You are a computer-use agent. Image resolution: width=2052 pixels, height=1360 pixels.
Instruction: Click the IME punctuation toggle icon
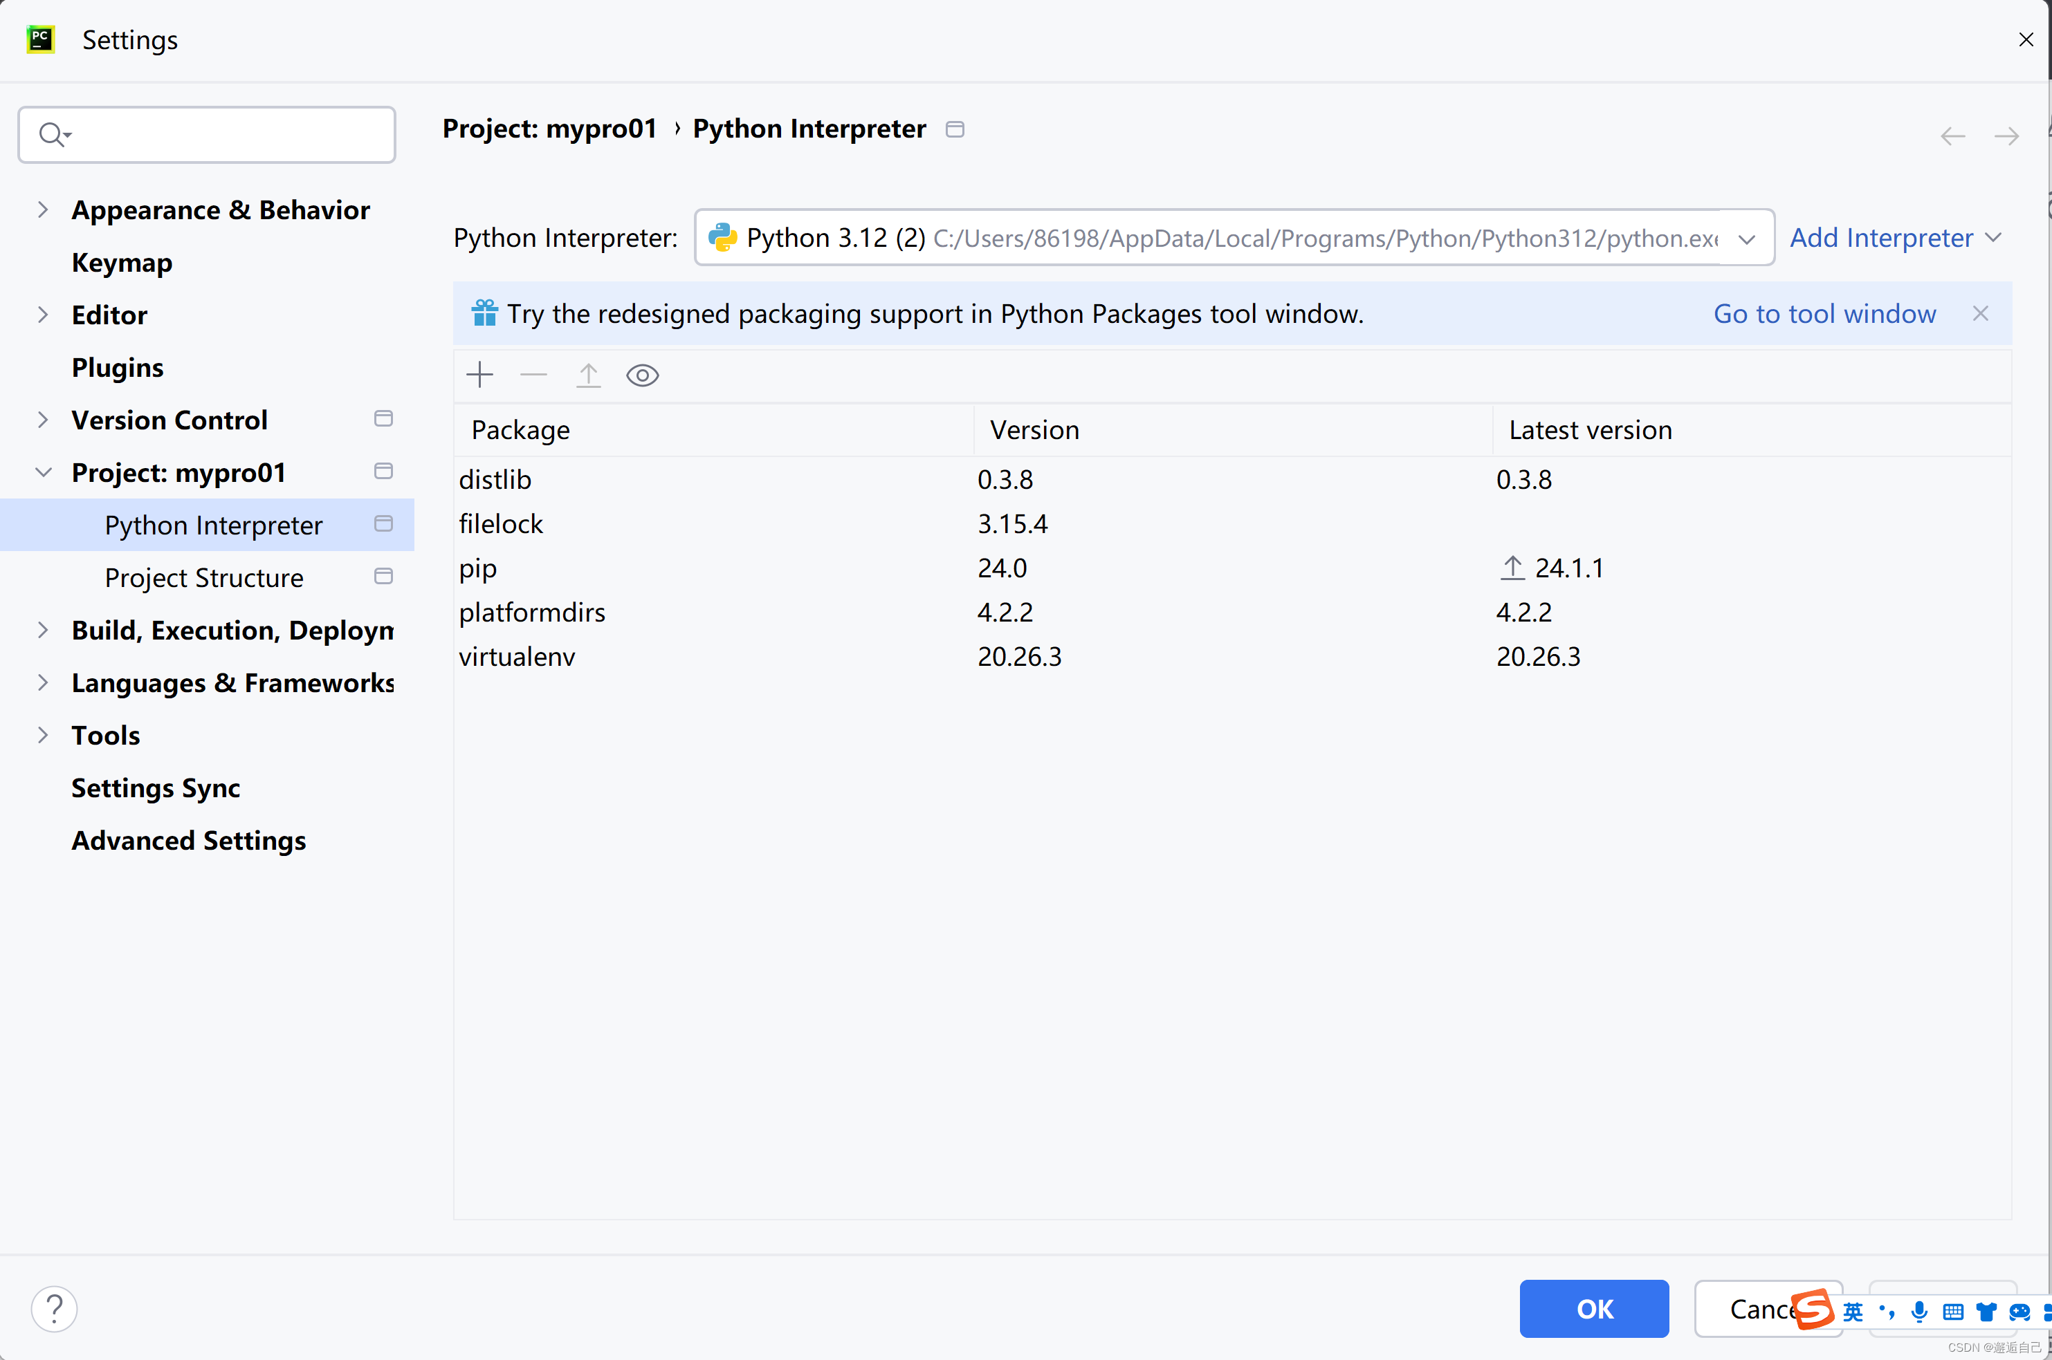pos(1886,1312)
